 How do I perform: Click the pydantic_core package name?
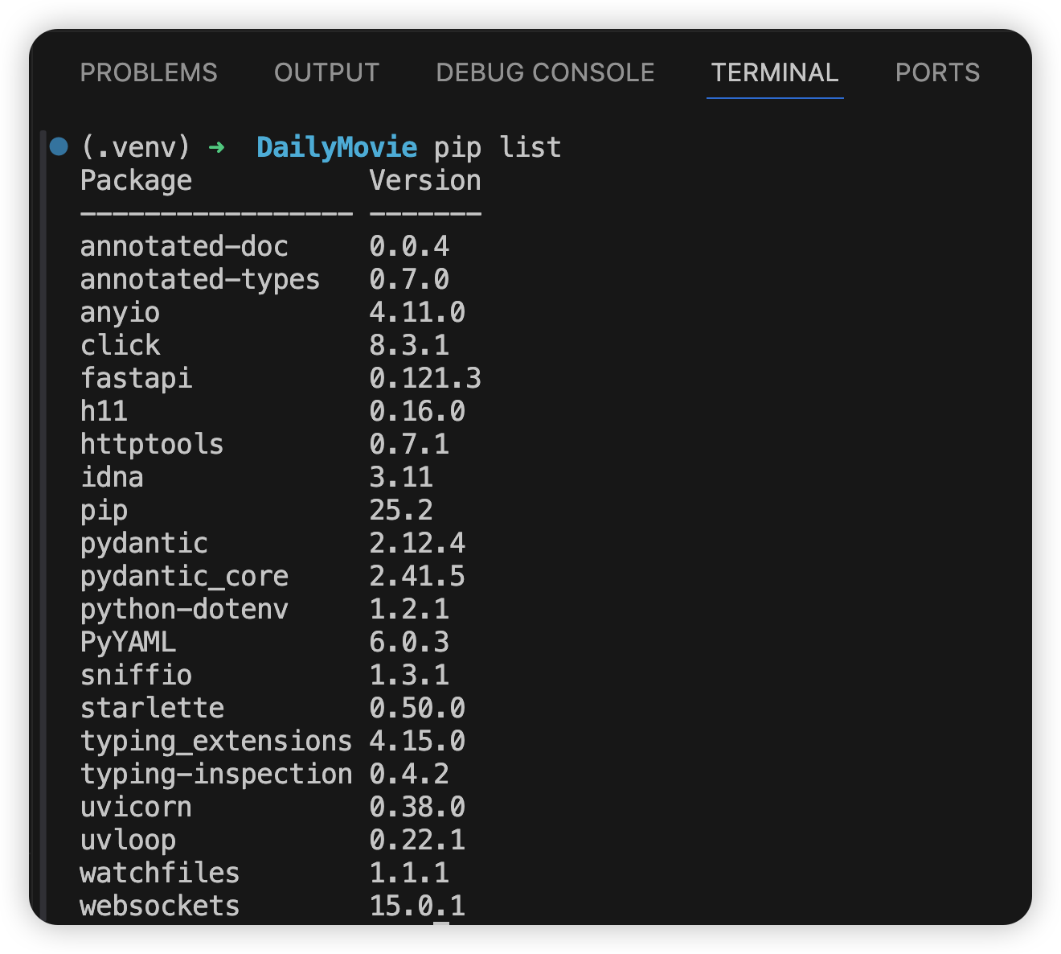pos(184,576)
